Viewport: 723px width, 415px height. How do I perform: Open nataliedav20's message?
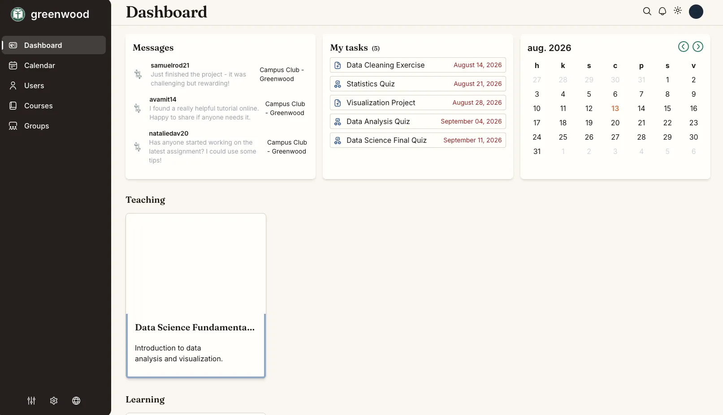[x=221, y=147]
